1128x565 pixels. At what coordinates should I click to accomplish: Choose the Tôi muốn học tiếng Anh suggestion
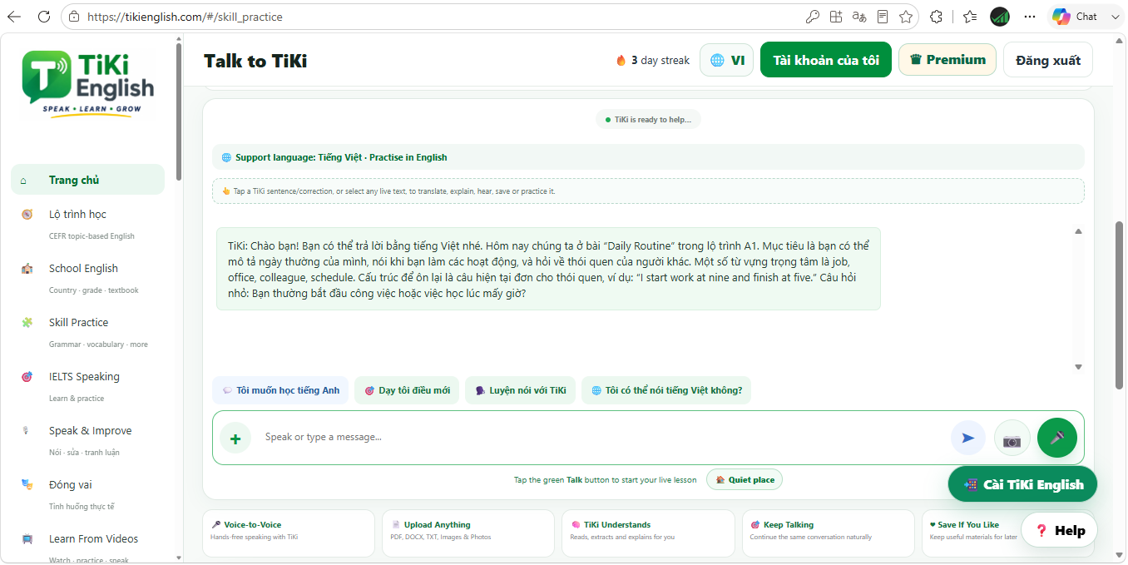280,390
